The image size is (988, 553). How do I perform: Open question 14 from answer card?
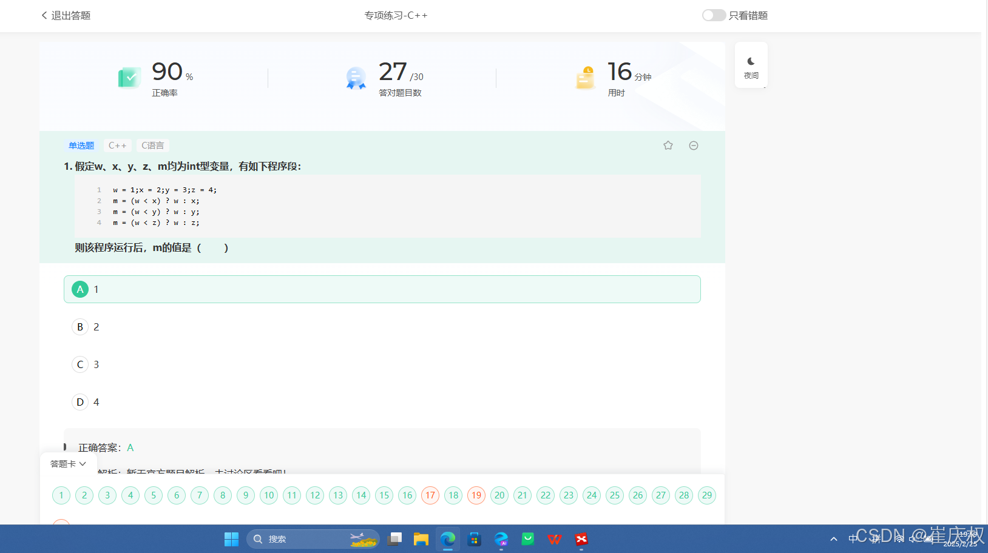coord(361,495)
